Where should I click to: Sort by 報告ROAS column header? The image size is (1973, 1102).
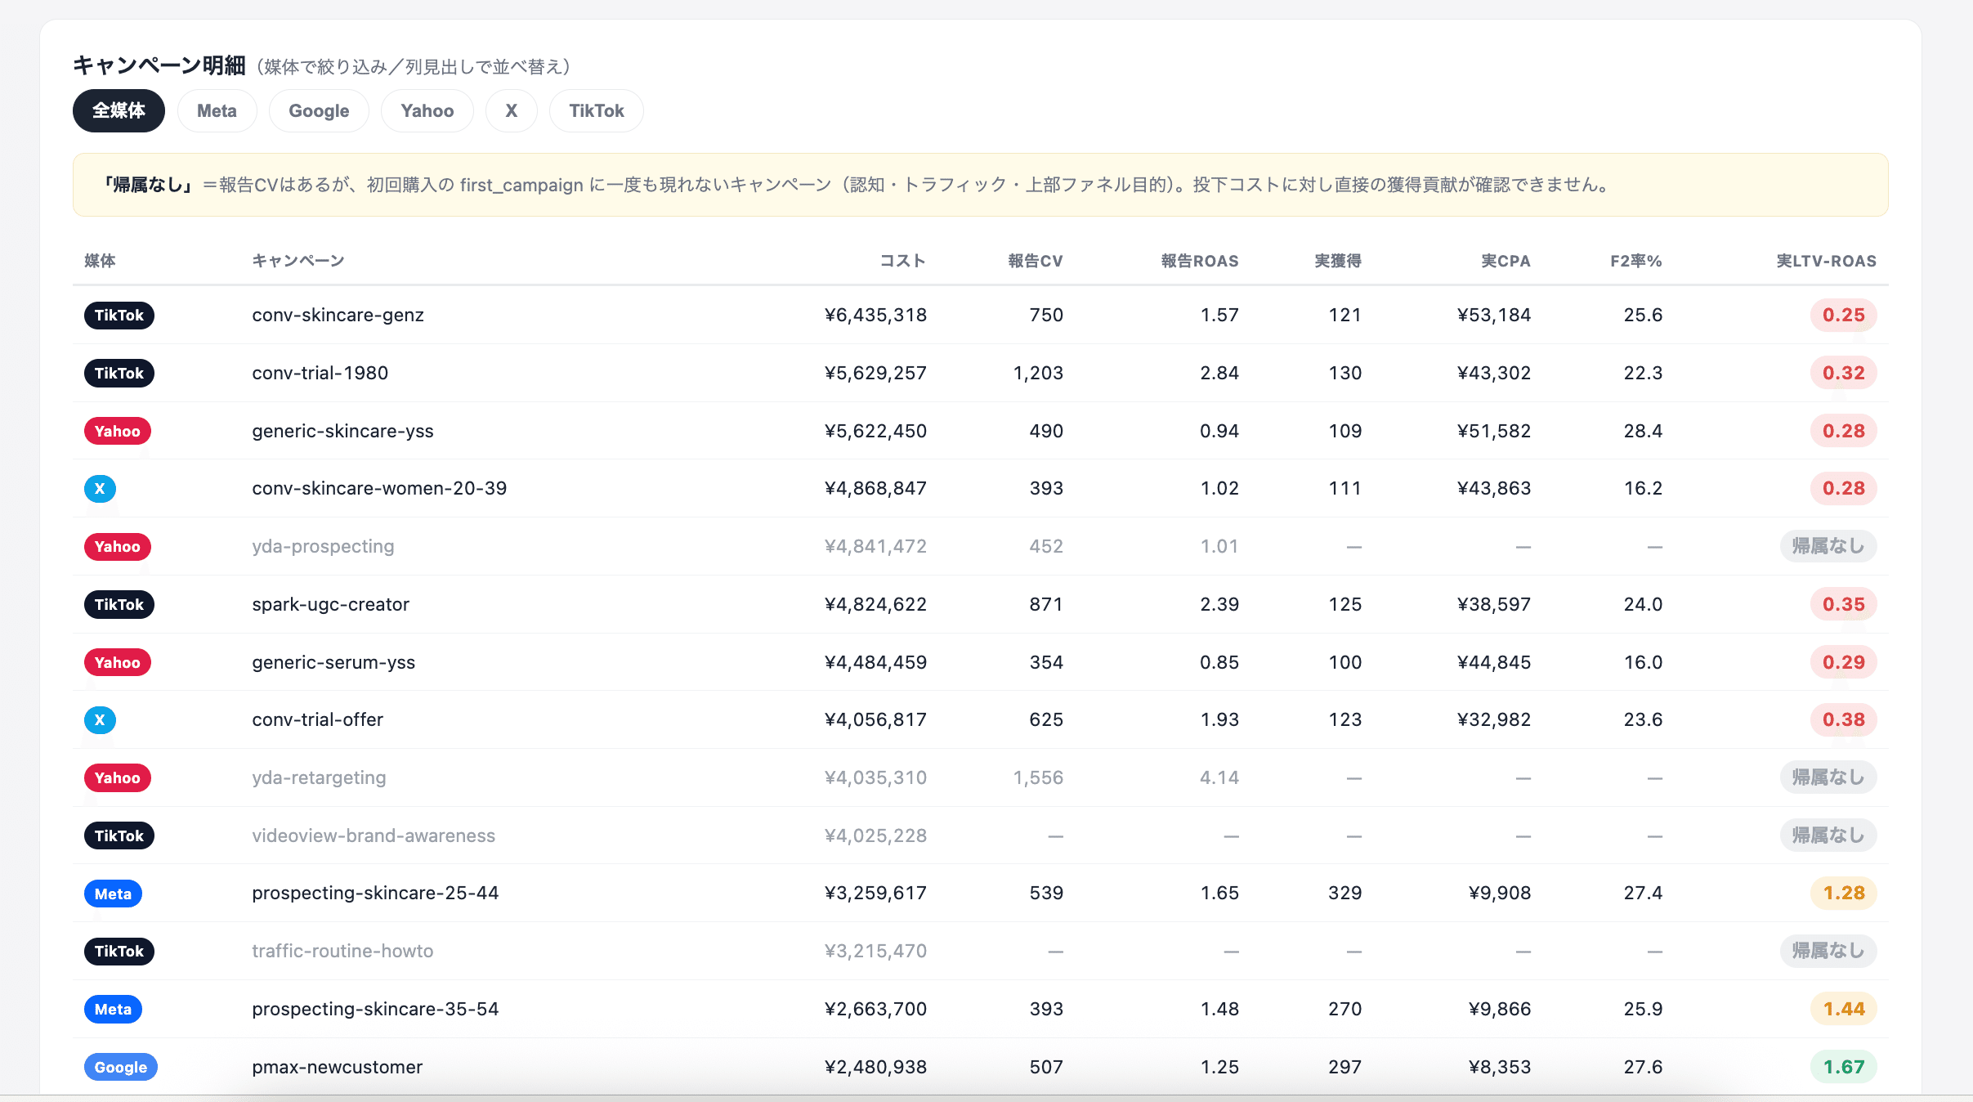pos(1200,261)
